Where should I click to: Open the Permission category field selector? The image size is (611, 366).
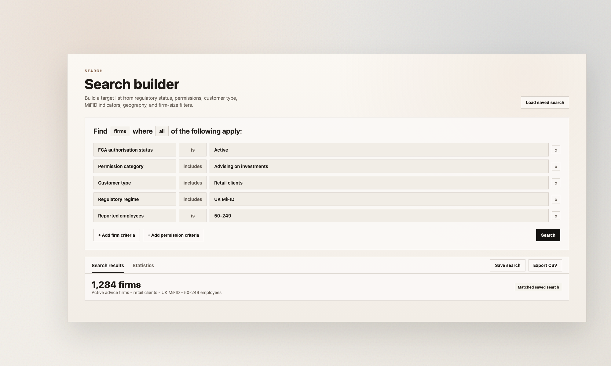134,166
